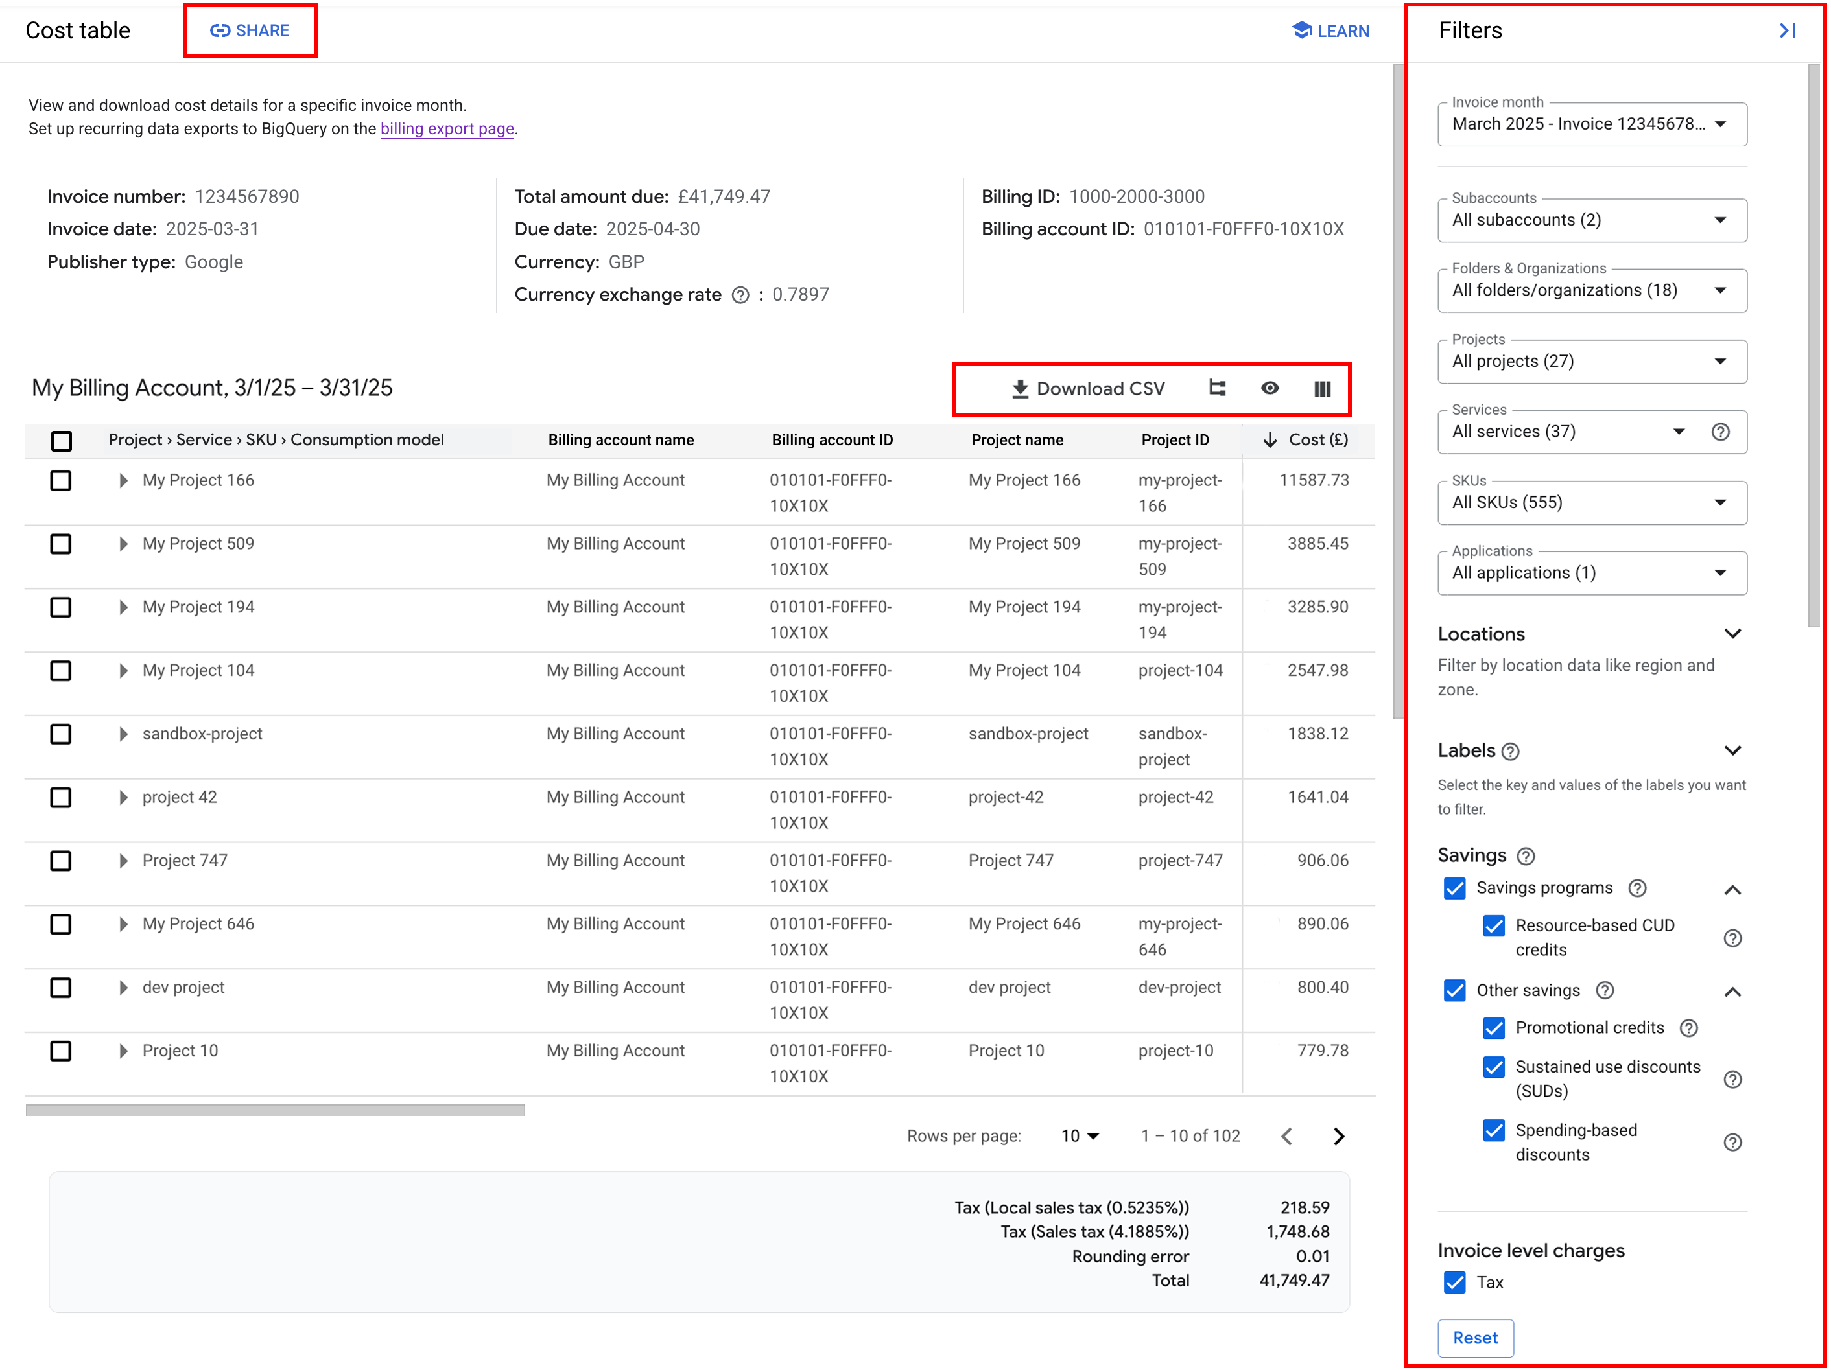Select all rows with the header checkbox
Viewport: 1831px width, 1370px height.
coord(61,441)
